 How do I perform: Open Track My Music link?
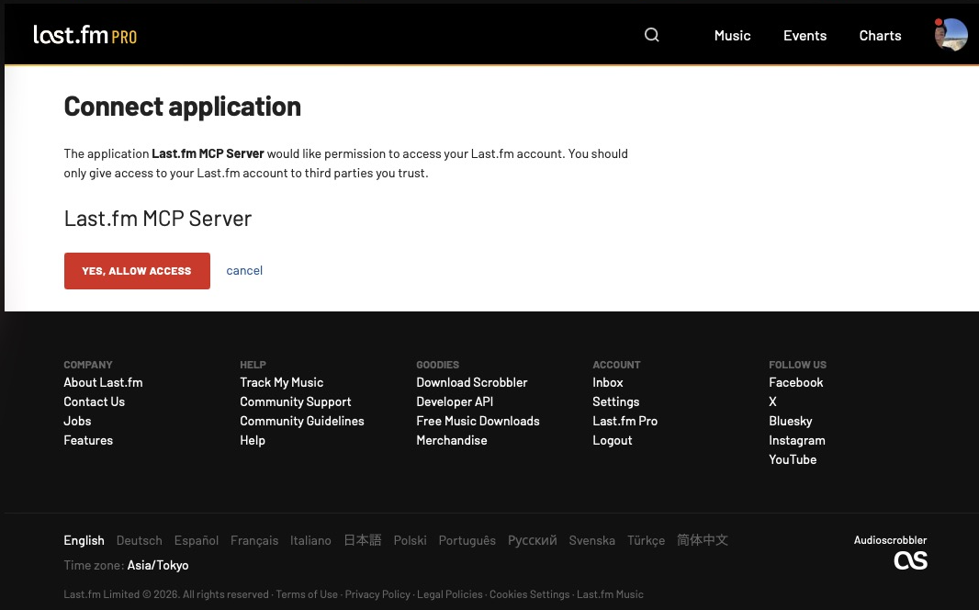(x=282, y=382)
